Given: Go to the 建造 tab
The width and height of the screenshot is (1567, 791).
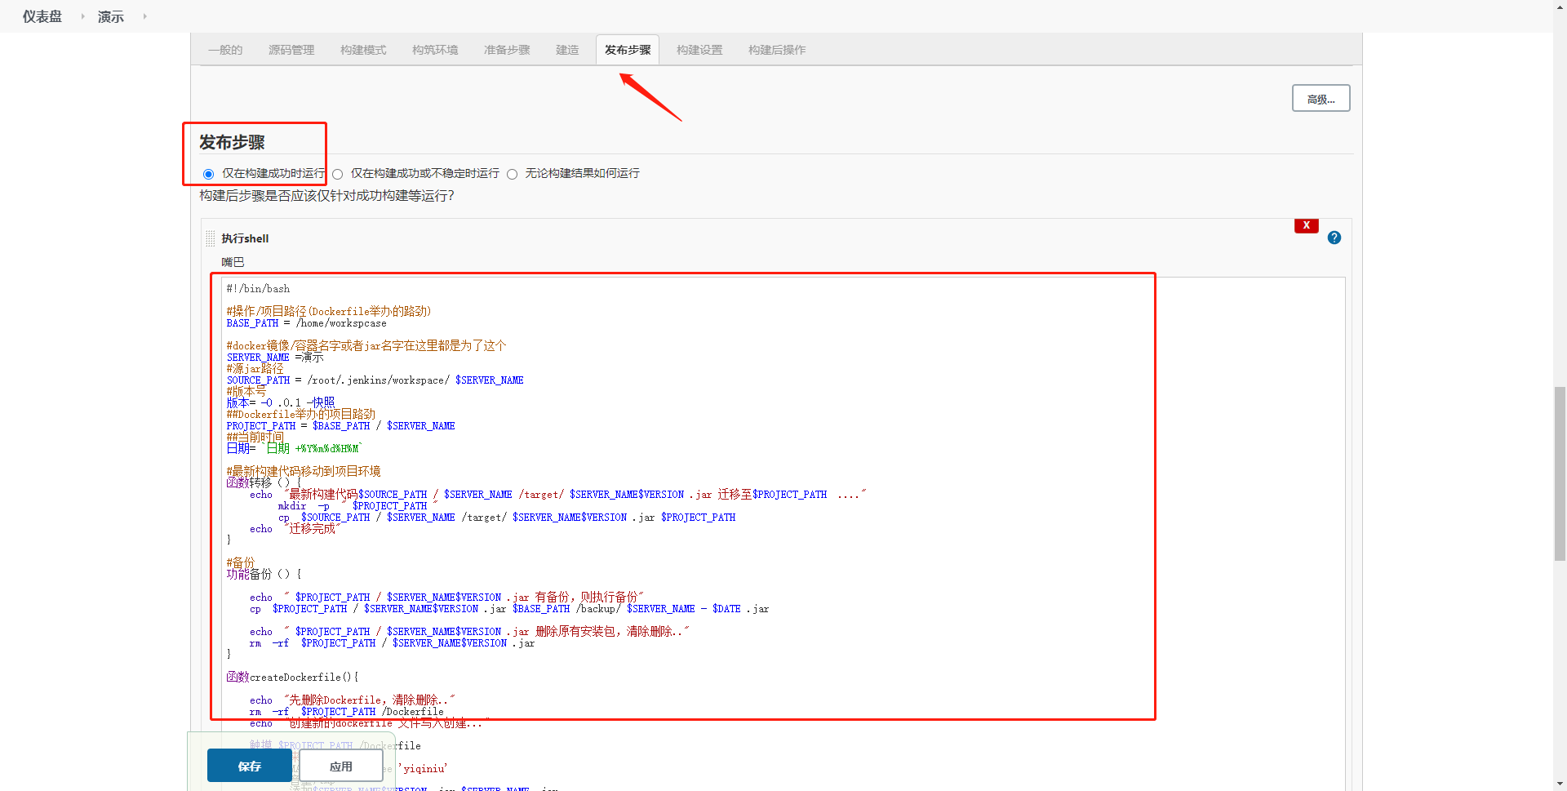Looking at the screenshot, I should [x=567, y=50].
